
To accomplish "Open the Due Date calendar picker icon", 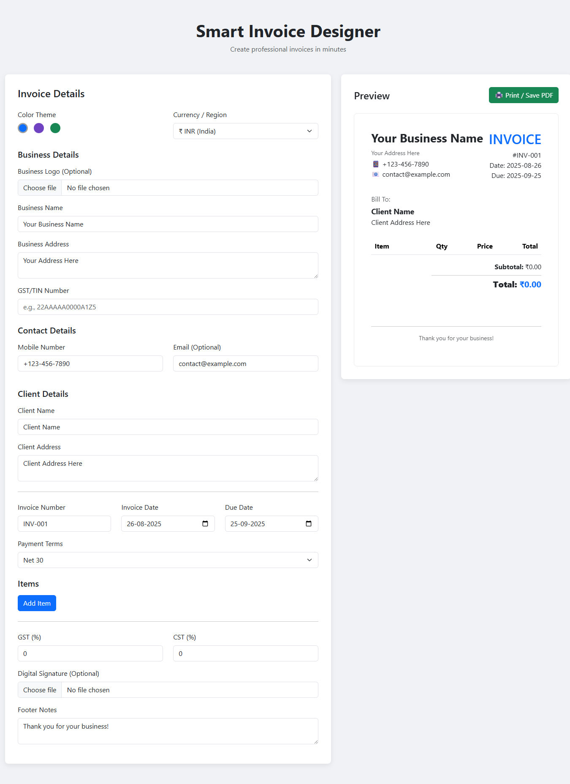I will coord(309,524).
